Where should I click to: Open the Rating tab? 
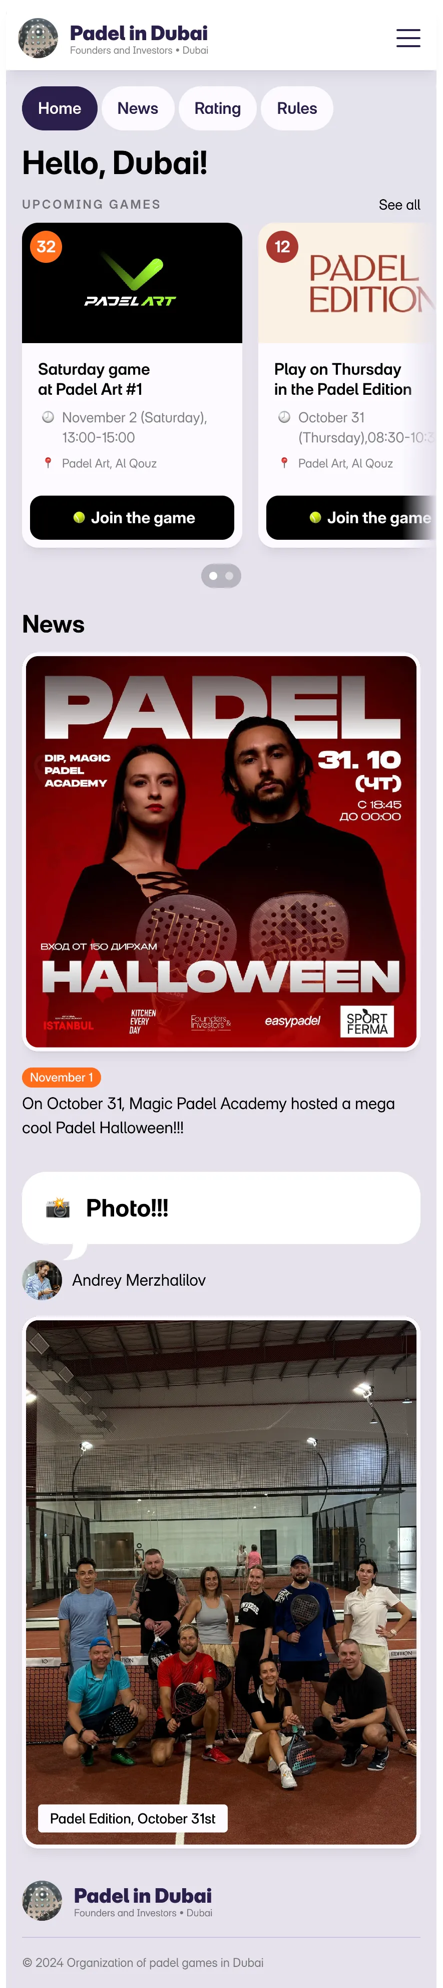(217, 109)
